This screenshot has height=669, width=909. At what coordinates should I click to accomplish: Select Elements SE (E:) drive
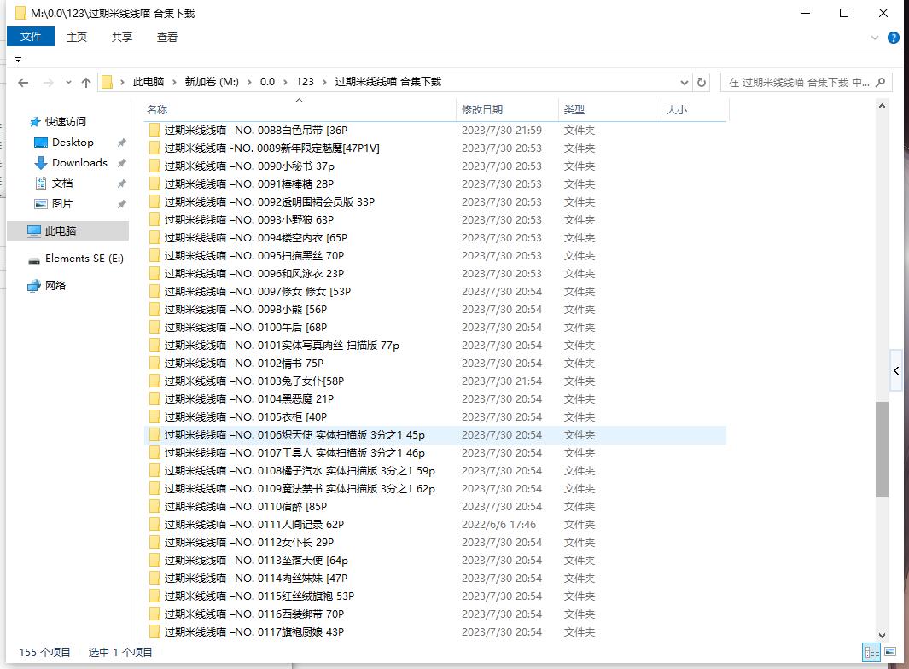[x=84, y=259]
